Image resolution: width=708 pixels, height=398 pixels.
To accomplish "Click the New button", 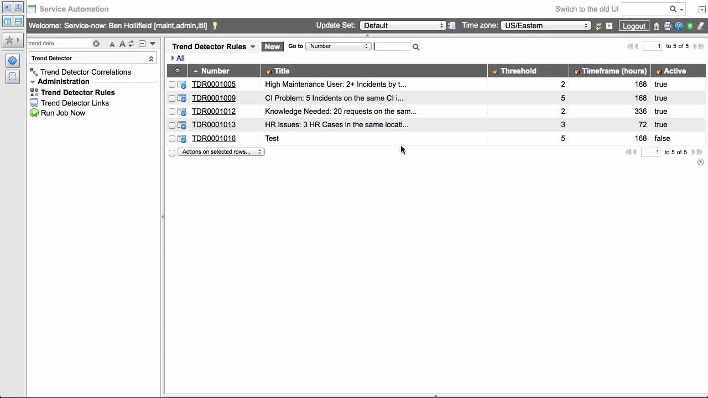I will [272, 46].
